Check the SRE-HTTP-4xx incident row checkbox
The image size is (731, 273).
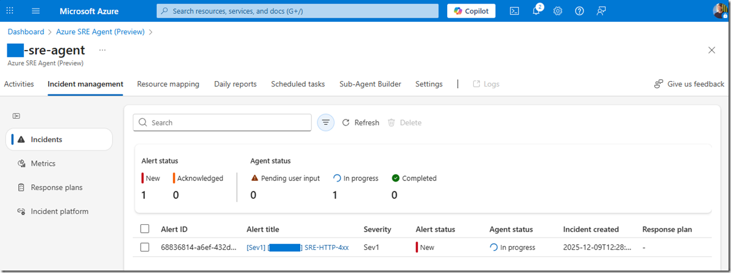(x=144, y=247)
